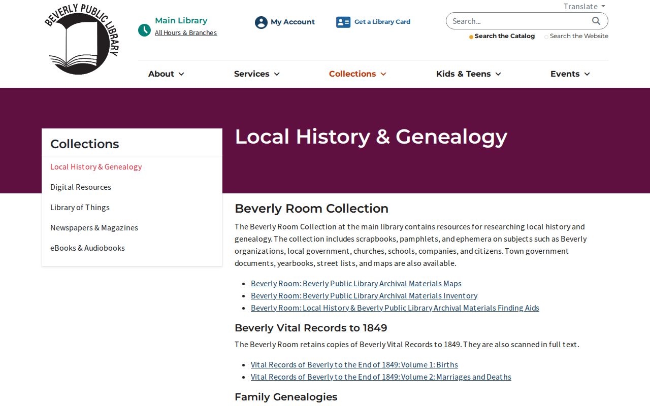Click the Family Genealogies heading
The image size is (650, 406).
286,397
